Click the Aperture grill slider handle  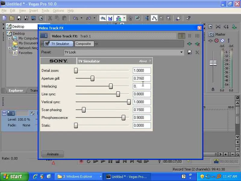92,78
